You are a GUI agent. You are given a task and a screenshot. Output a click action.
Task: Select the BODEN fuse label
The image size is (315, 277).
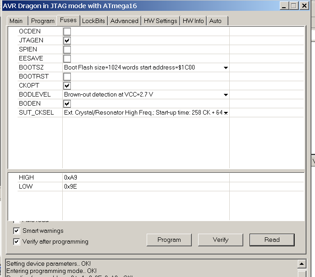tap(30, 104)
